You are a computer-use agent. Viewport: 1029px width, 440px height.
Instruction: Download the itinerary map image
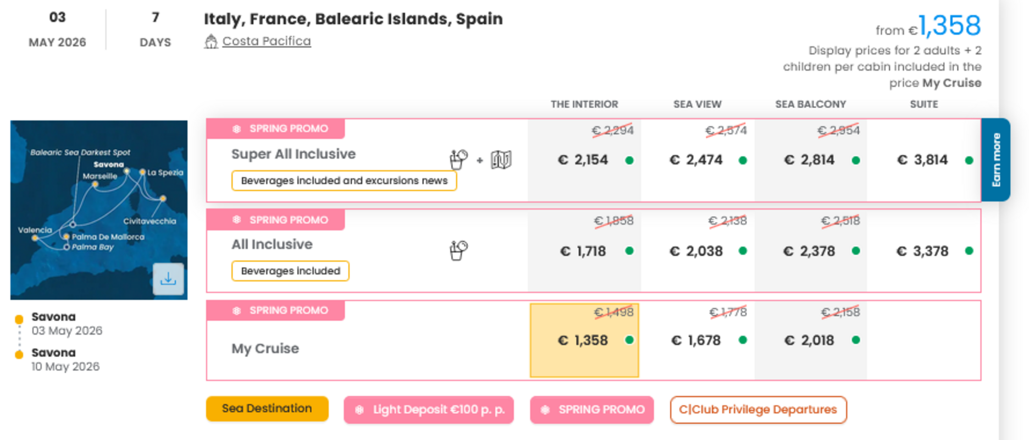click(x=168, y=279)
